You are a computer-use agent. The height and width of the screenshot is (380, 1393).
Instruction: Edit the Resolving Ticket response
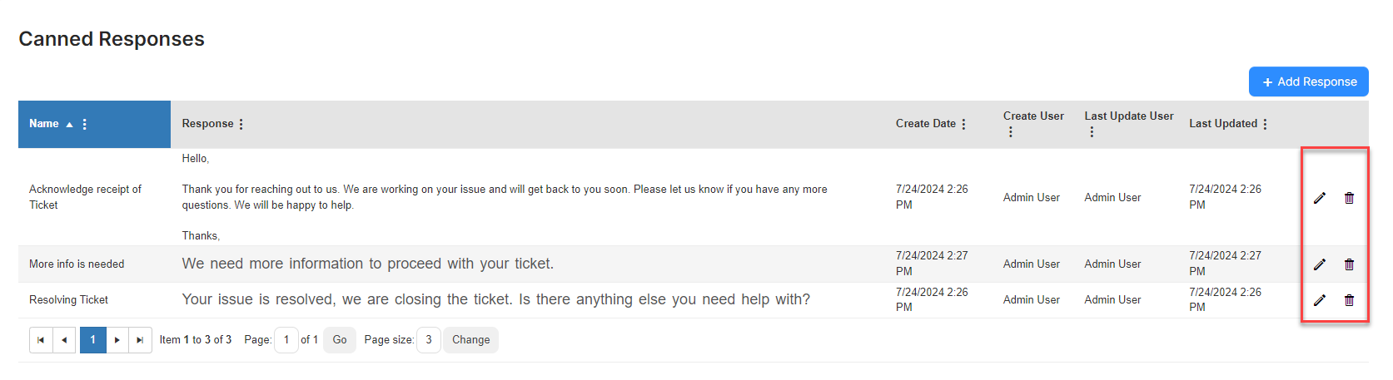point(1320,300)
